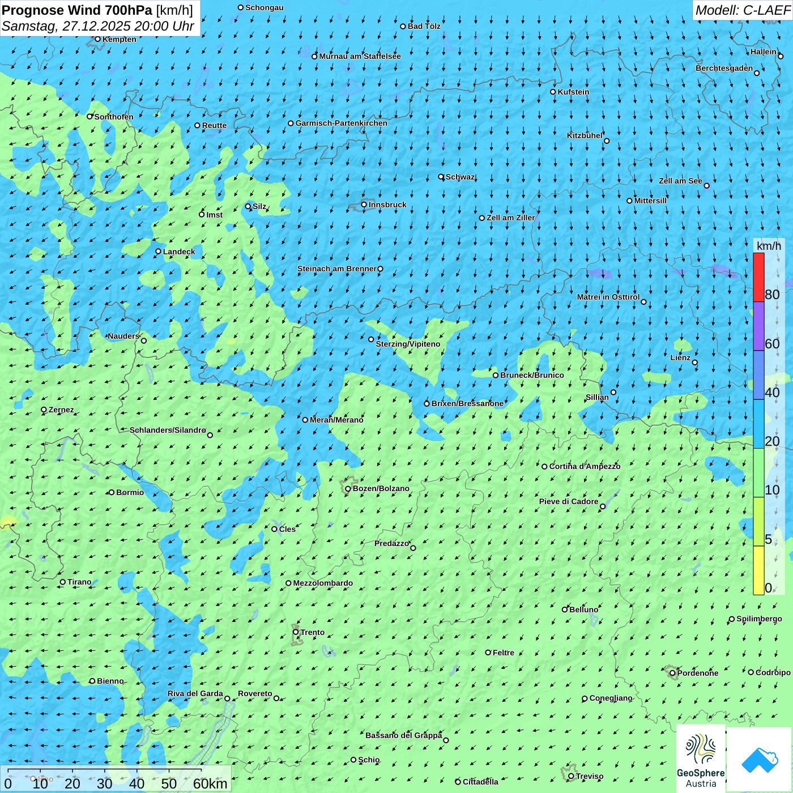Click the Riva del Garda location dot
793x793 pixels.
point(227,698)
